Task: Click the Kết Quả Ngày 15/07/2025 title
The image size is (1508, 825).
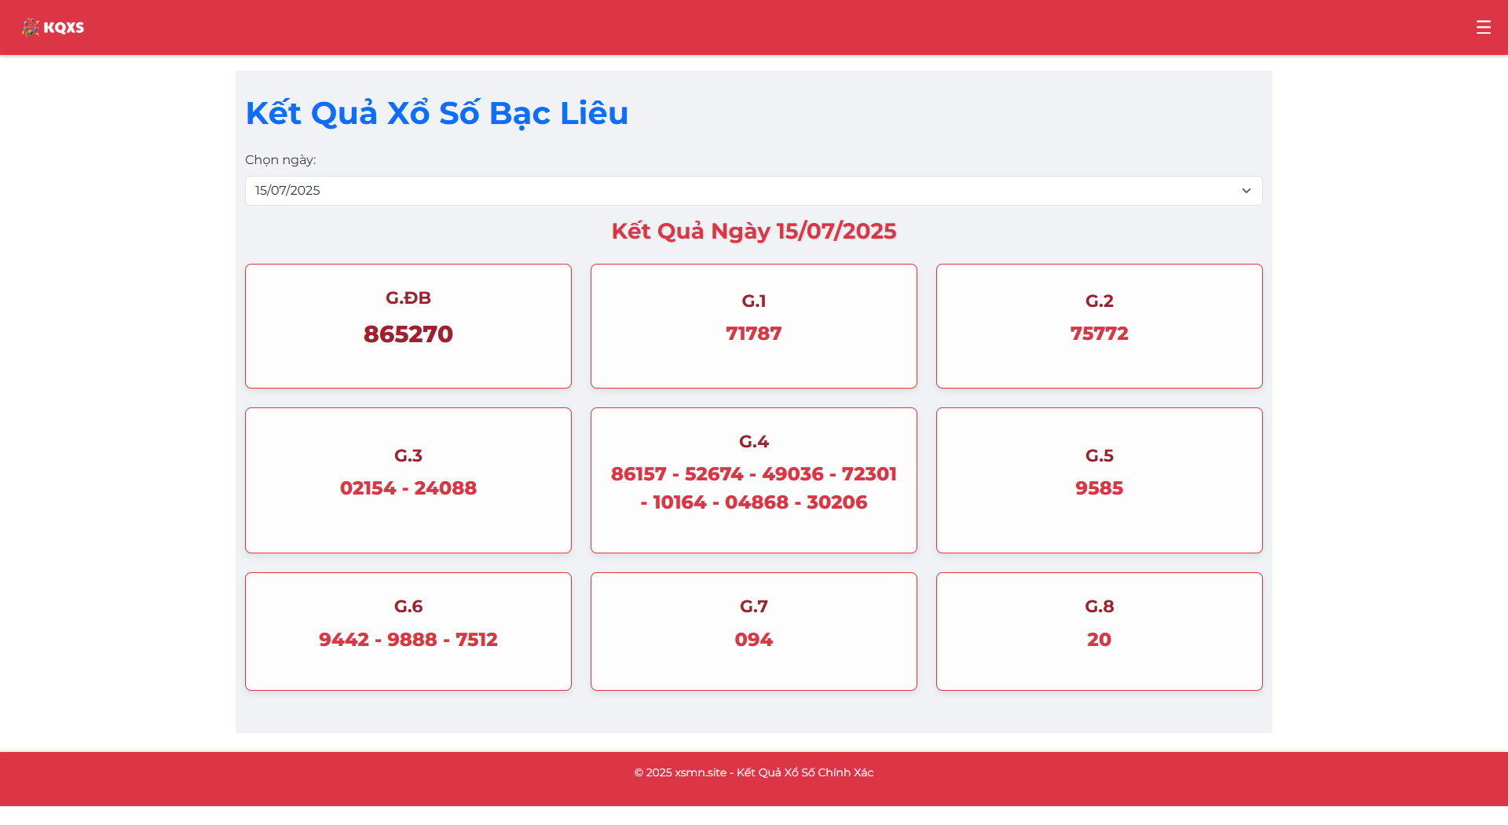Action: tap(753, 231)
